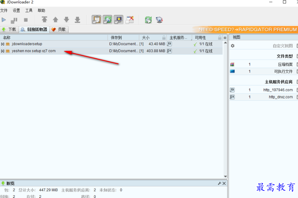Open the 文件 menu
The height and width of the screenshot is (198, 298).
tap(4, 11)
